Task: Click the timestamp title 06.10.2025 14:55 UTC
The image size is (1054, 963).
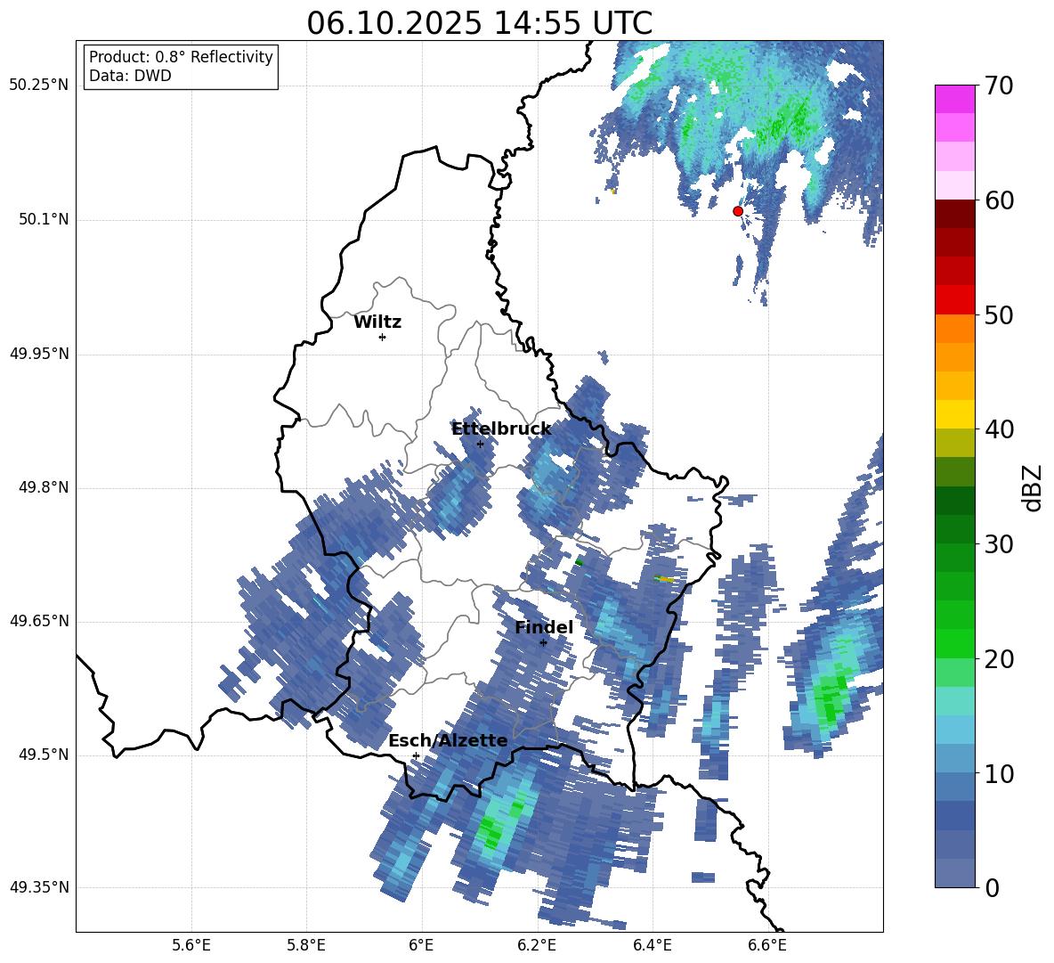Action: coord(479,23)
